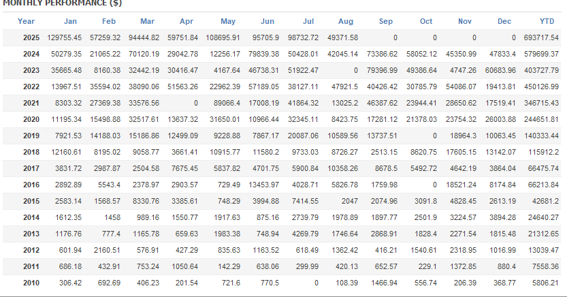
Task: Click the Aug column header
Action: click(345, 21)
